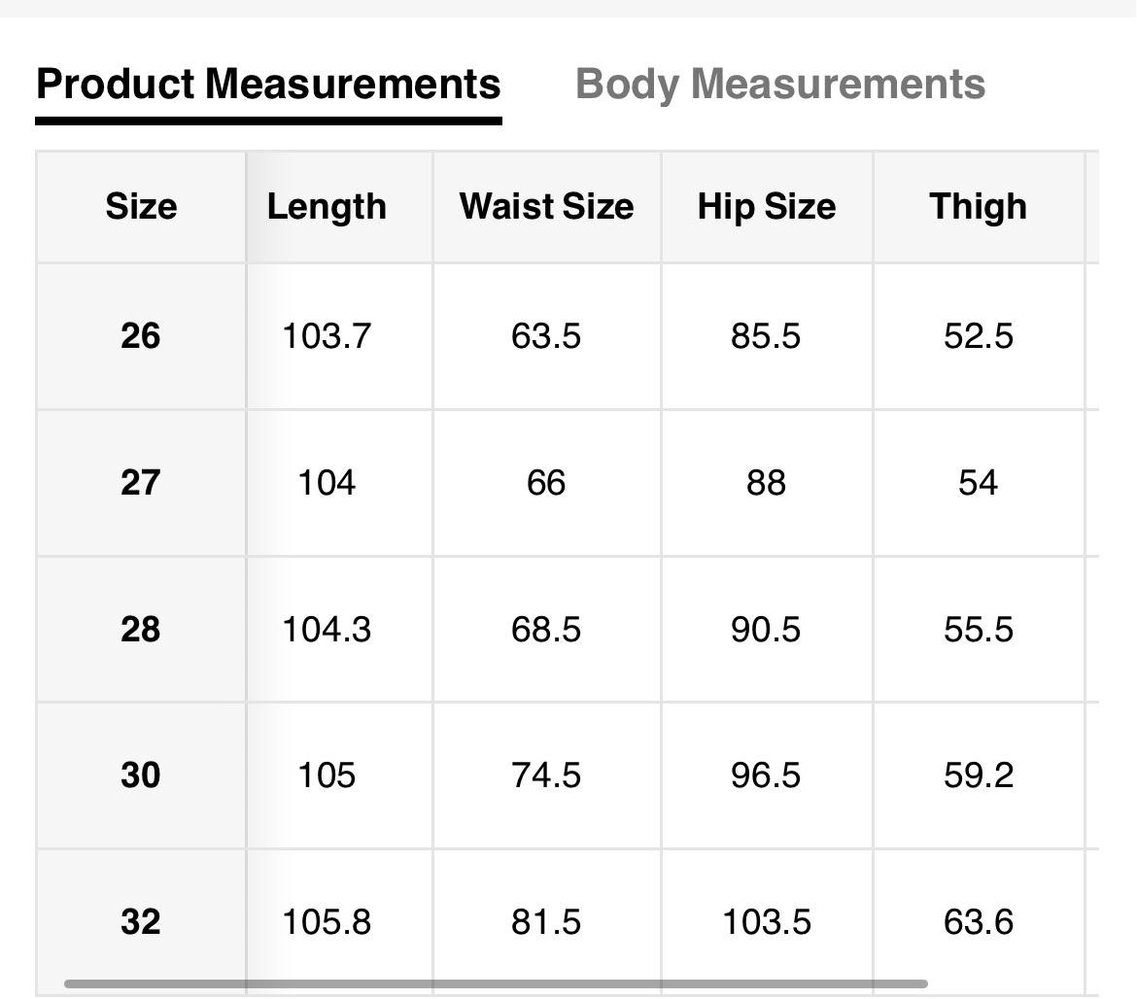Select the size 27 row label
This screenshot has width=1137, height=999.
pyautogui.click(x=141, y=483)
